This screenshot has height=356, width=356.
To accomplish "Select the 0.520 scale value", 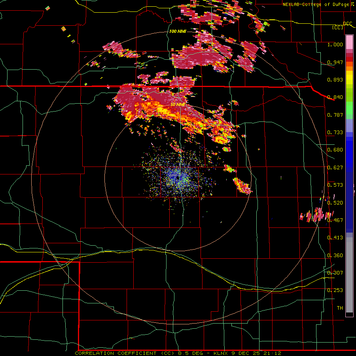I will click(x=335, y=203).
